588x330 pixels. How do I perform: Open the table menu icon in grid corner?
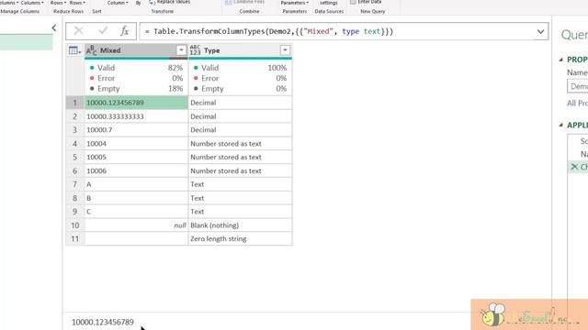coord(74,50)
